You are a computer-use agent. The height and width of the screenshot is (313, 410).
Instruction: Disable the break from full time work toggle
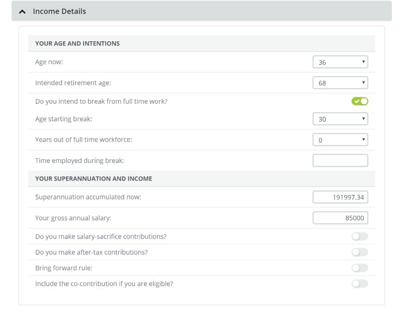pyautogui.click(x=359, y=101)
